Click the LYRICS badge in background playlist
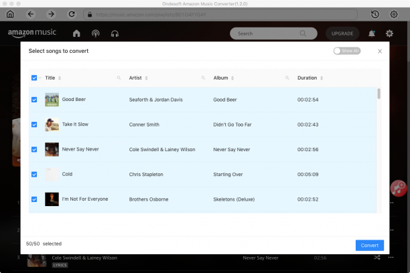This screenshot has width=410, height=273. tap(60, 265)
